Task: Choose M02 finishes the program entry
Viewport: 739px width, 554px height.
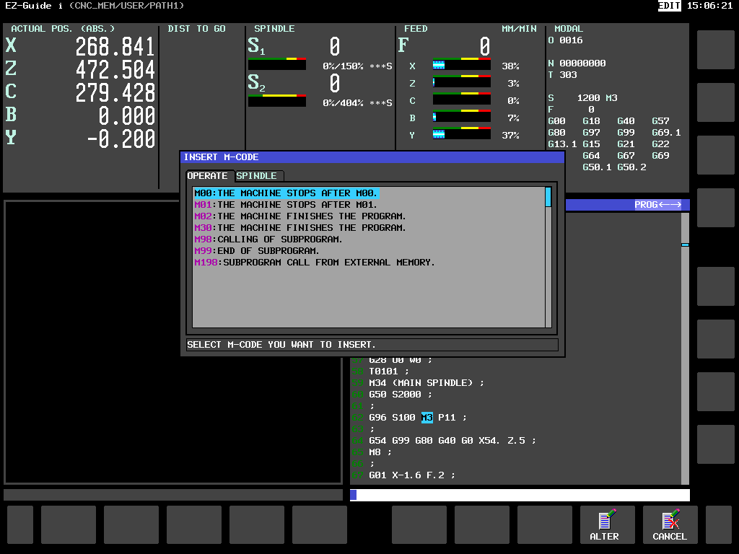Action: (299, 216)
